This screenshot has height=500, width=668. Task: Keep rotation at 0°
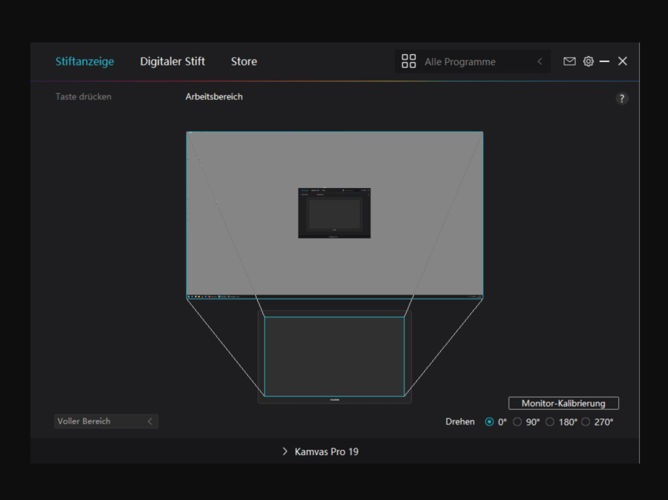pyautogui.click(x=489, y=422)
